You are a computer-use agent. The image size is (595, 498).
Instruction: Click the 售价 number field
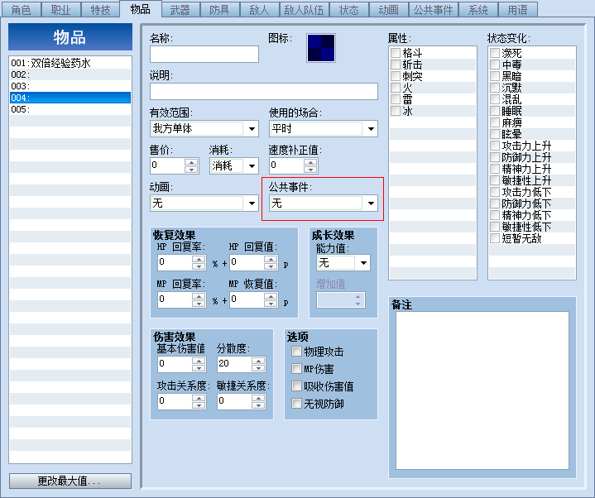tap(168, 165)
